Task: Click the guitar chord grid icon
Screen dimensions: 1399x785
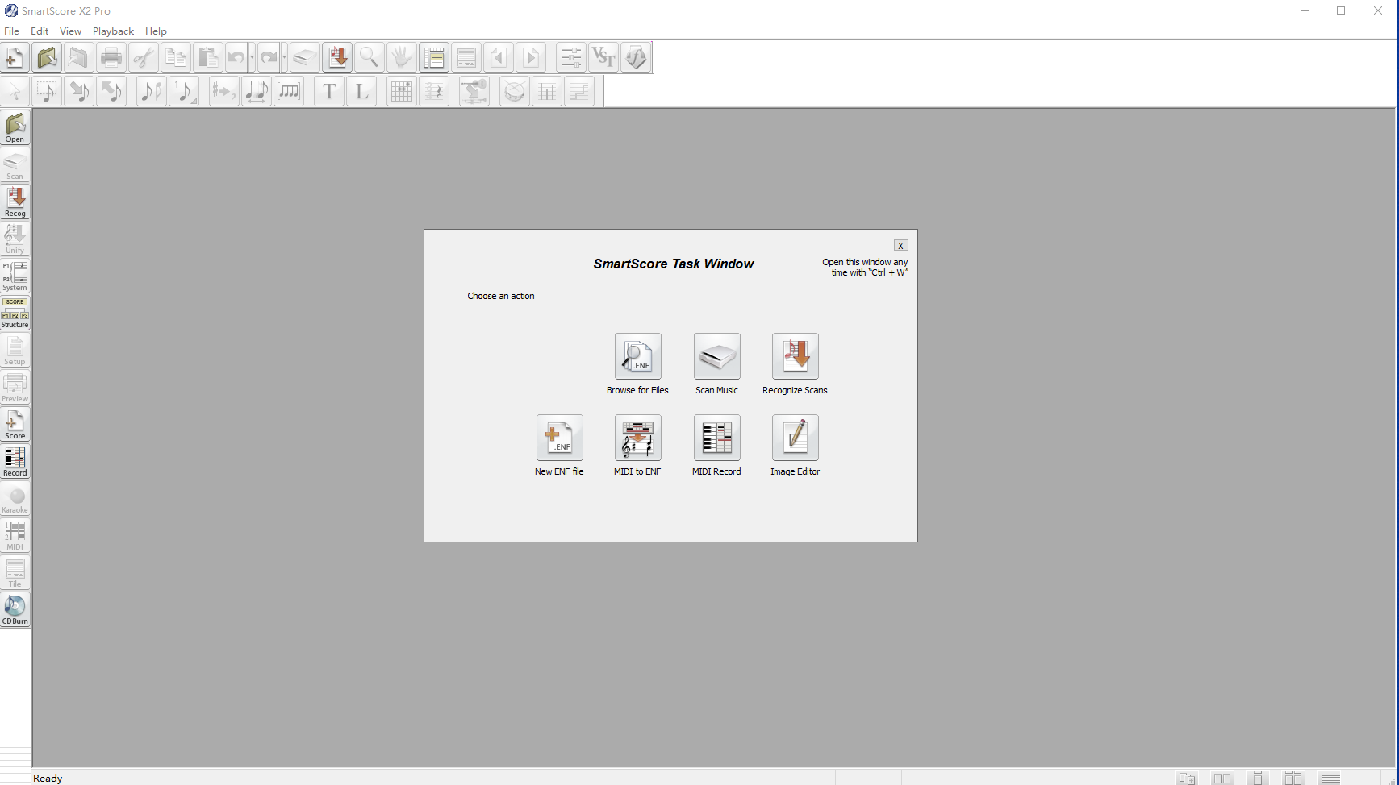Action: pyautogui.click(x=402, y=91)
